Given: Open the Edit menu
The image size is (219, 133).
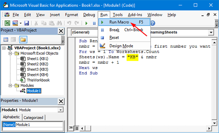Looking at the screenshot, I should [x=27, y=15].
